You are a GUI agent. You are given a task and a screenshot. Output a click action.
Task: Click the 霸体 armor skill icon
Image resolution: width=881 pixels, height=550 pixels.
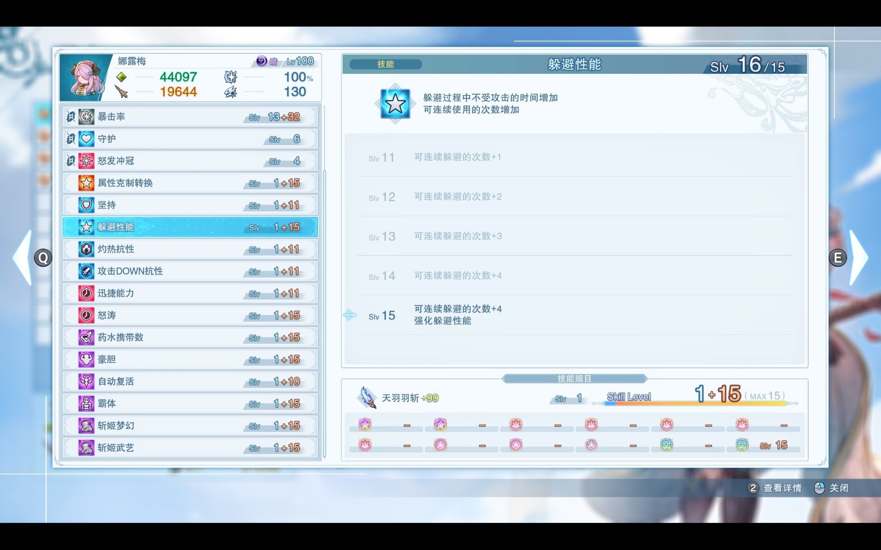(85, 403)
